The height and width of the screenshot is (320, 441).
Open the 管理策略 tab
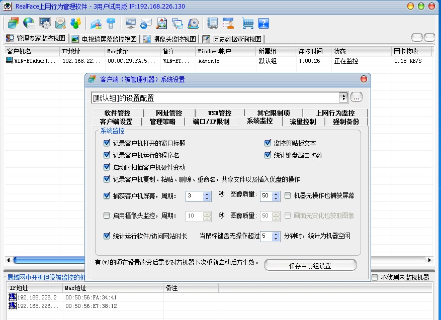pos(162,122)
